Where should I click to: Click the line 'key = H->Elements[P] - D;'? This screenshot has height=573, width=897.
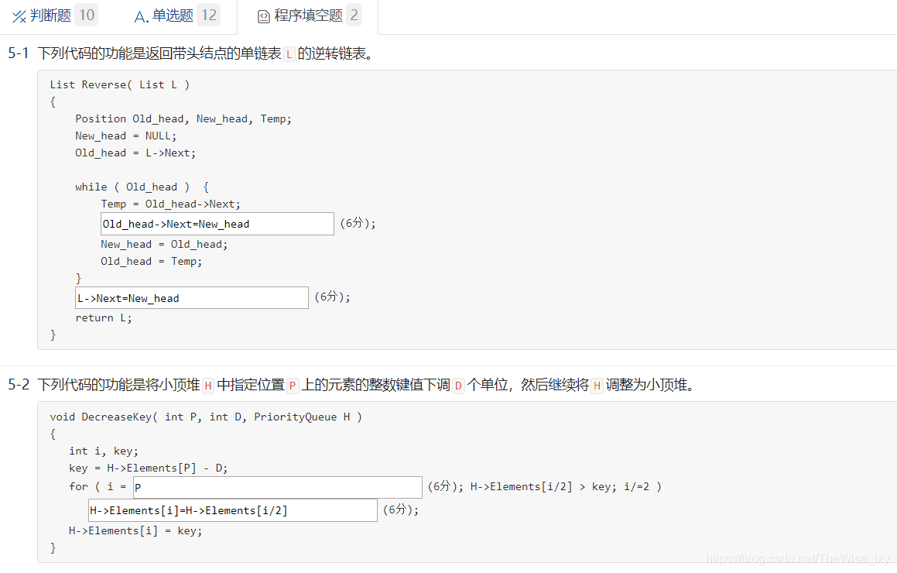tap(148, 468)
